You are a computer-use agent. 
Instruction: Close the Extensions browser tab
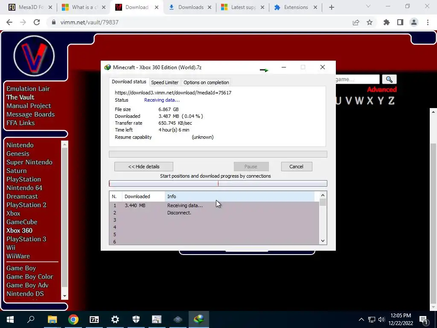(315, 7)
